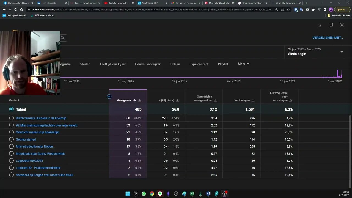Click warning icon next to Weergaven
The image size is (352, 198).
[139, 100]
